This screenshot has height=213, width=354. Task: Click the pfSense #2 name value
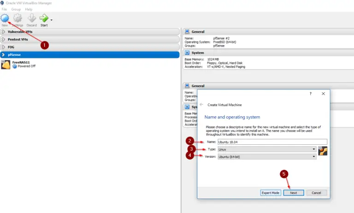221,38
